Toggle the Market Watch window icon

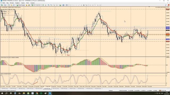click(9, 5)
